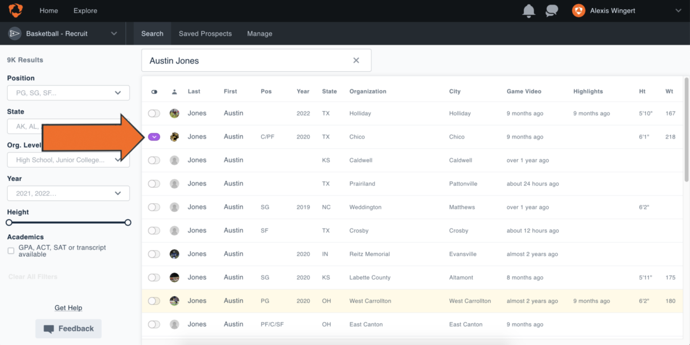Open the Manage tab

point(259,34)
